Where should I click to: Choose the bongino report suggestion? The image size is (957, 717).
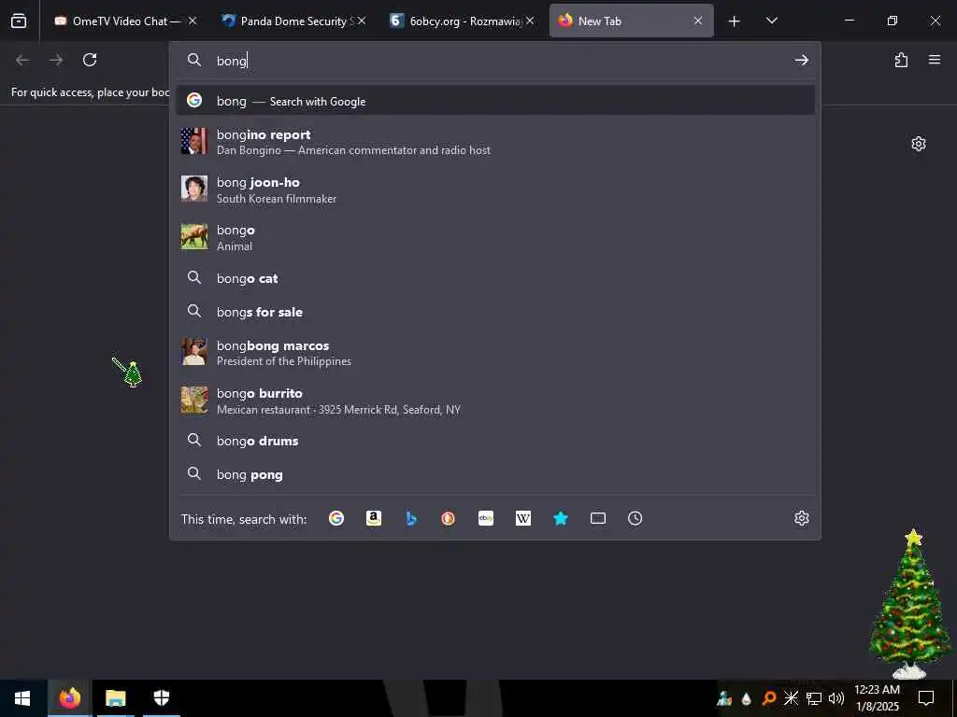(495, 142)
